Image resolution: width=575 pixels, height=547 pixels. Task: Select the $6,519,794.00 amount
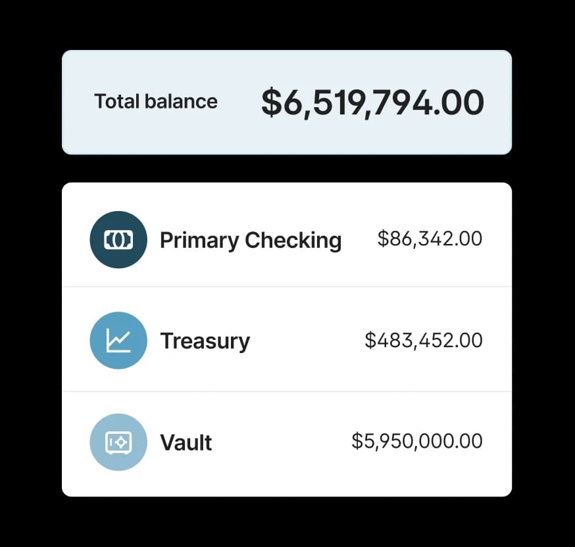373,101
